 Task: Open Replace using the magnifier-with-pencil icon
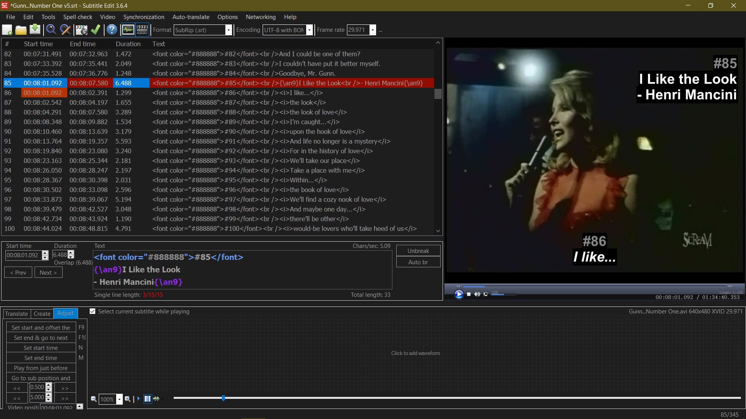click(x=65, y=30)
